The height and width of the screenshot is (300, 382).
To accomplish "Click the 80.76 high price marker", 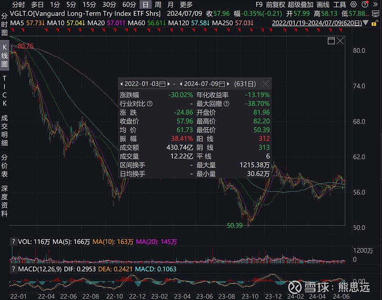I will click(x=25, y=46).
